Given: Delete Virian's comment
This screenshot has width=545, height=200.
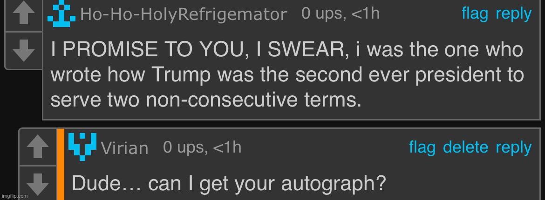Looking at the screenshot, I should (x=465, y=147).
